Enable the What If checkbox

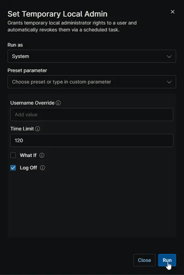pos(13,155)
